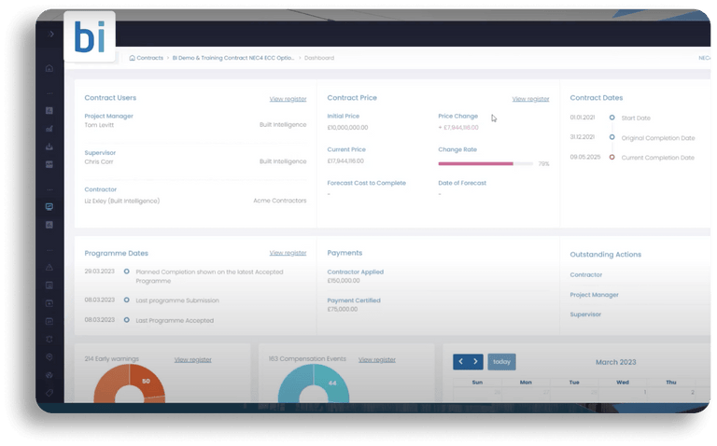The image size is (717, 446).
Task: Click the 29.03.2023 programme date
Action: click(99, 271)
